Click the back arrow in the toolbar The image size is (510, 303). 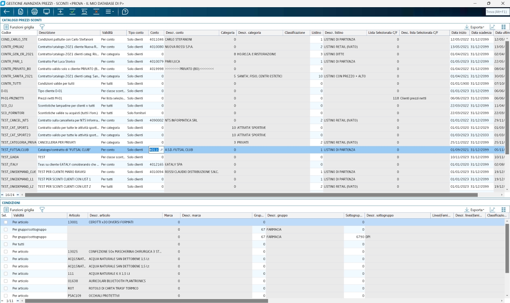point(6,12)
